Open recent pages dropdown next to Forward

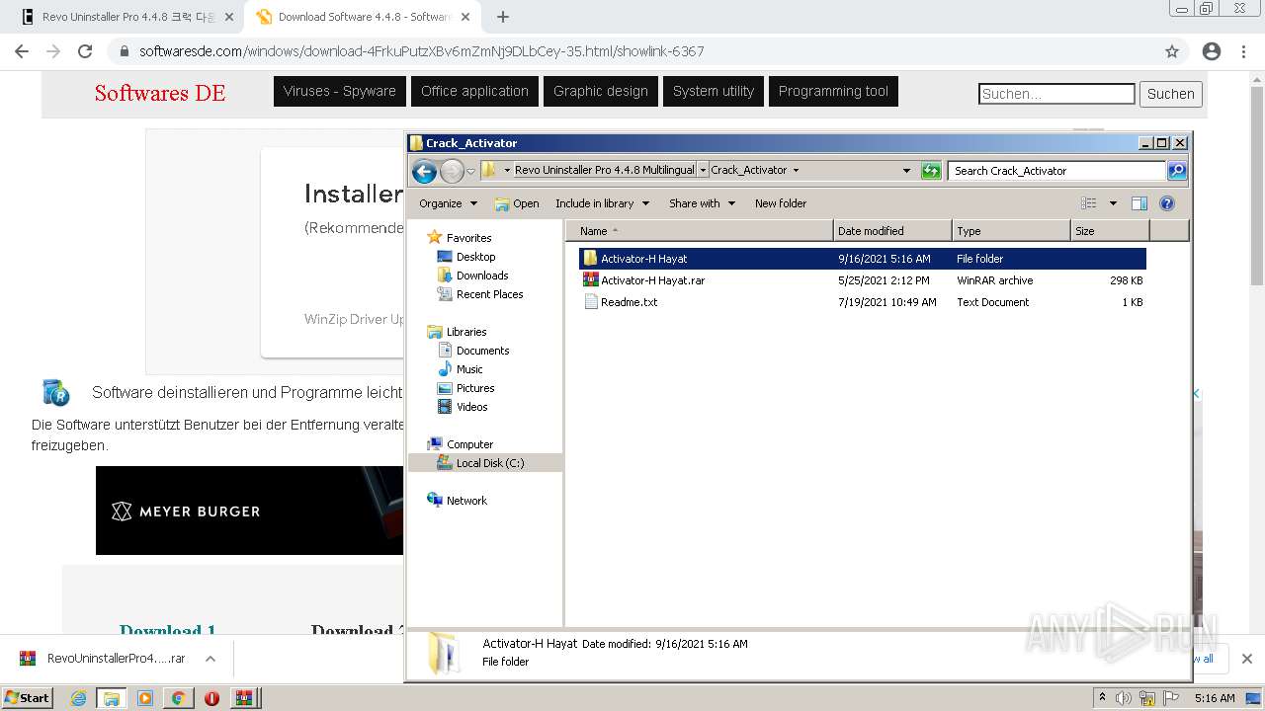coord(470,171)
